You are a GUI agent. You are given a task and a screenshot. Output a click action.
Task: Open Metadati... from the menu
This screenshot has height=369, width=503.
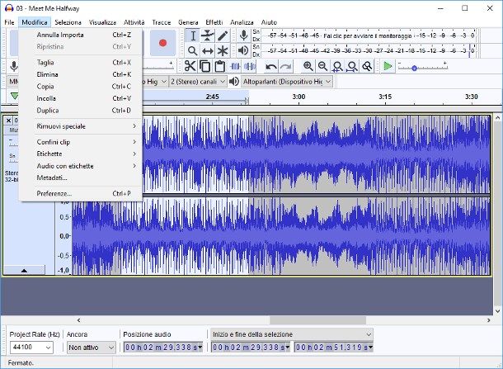pos(81,177)
